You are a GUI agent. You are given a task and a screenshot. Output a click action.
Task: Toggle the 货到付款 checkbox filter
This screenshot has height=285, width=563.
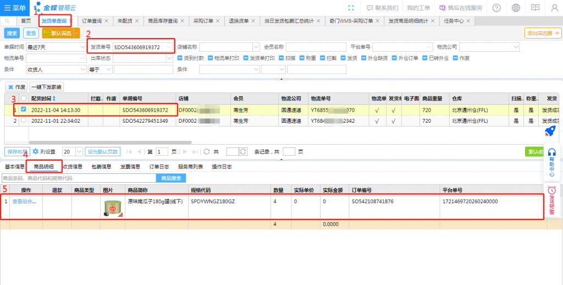pyautogui.click(x=180, y=58)
